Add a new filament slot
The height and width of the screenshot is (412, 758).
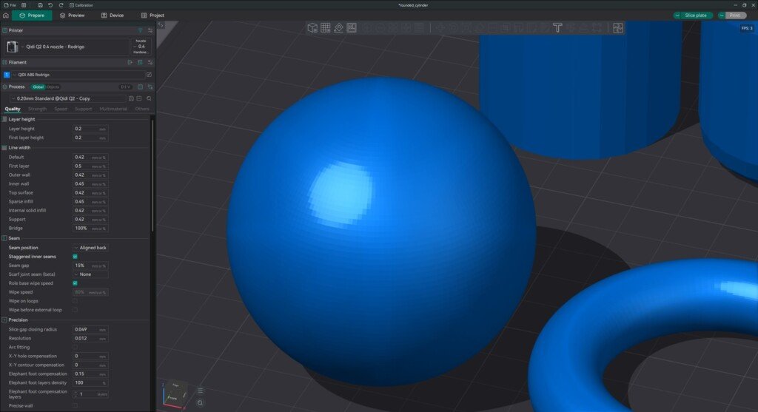pos(130,62)
